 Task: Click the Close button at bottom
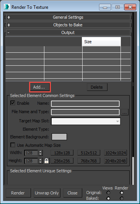pos(73,193)
